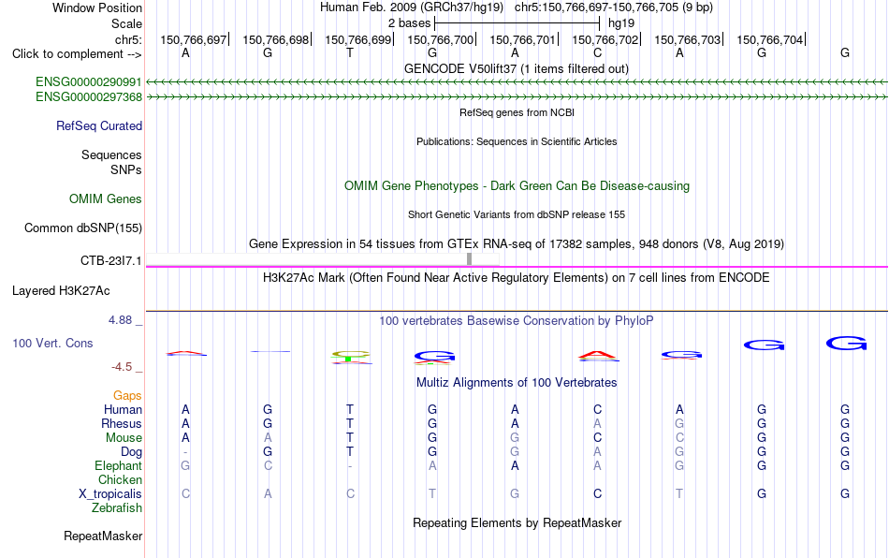Viewport: 889px width, 558px height.
Task: Open OMIM Gene Phenotypes track title
Action: coord(517,186)
